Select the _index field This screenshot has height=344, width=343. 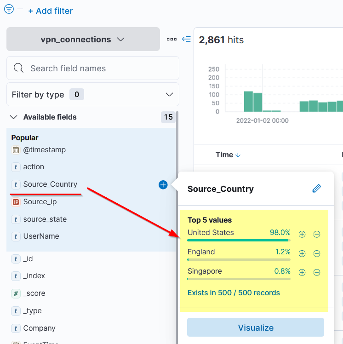[34, 276]
